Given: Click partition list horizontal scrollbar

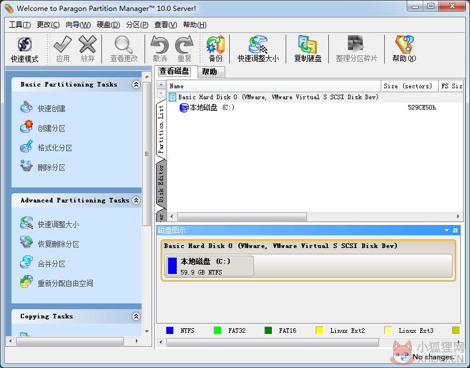Looking at the screenshot, I should click(x=242, y=216).
